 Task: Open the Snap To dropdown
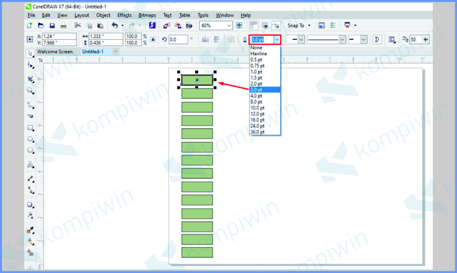[x=299, y=25]
